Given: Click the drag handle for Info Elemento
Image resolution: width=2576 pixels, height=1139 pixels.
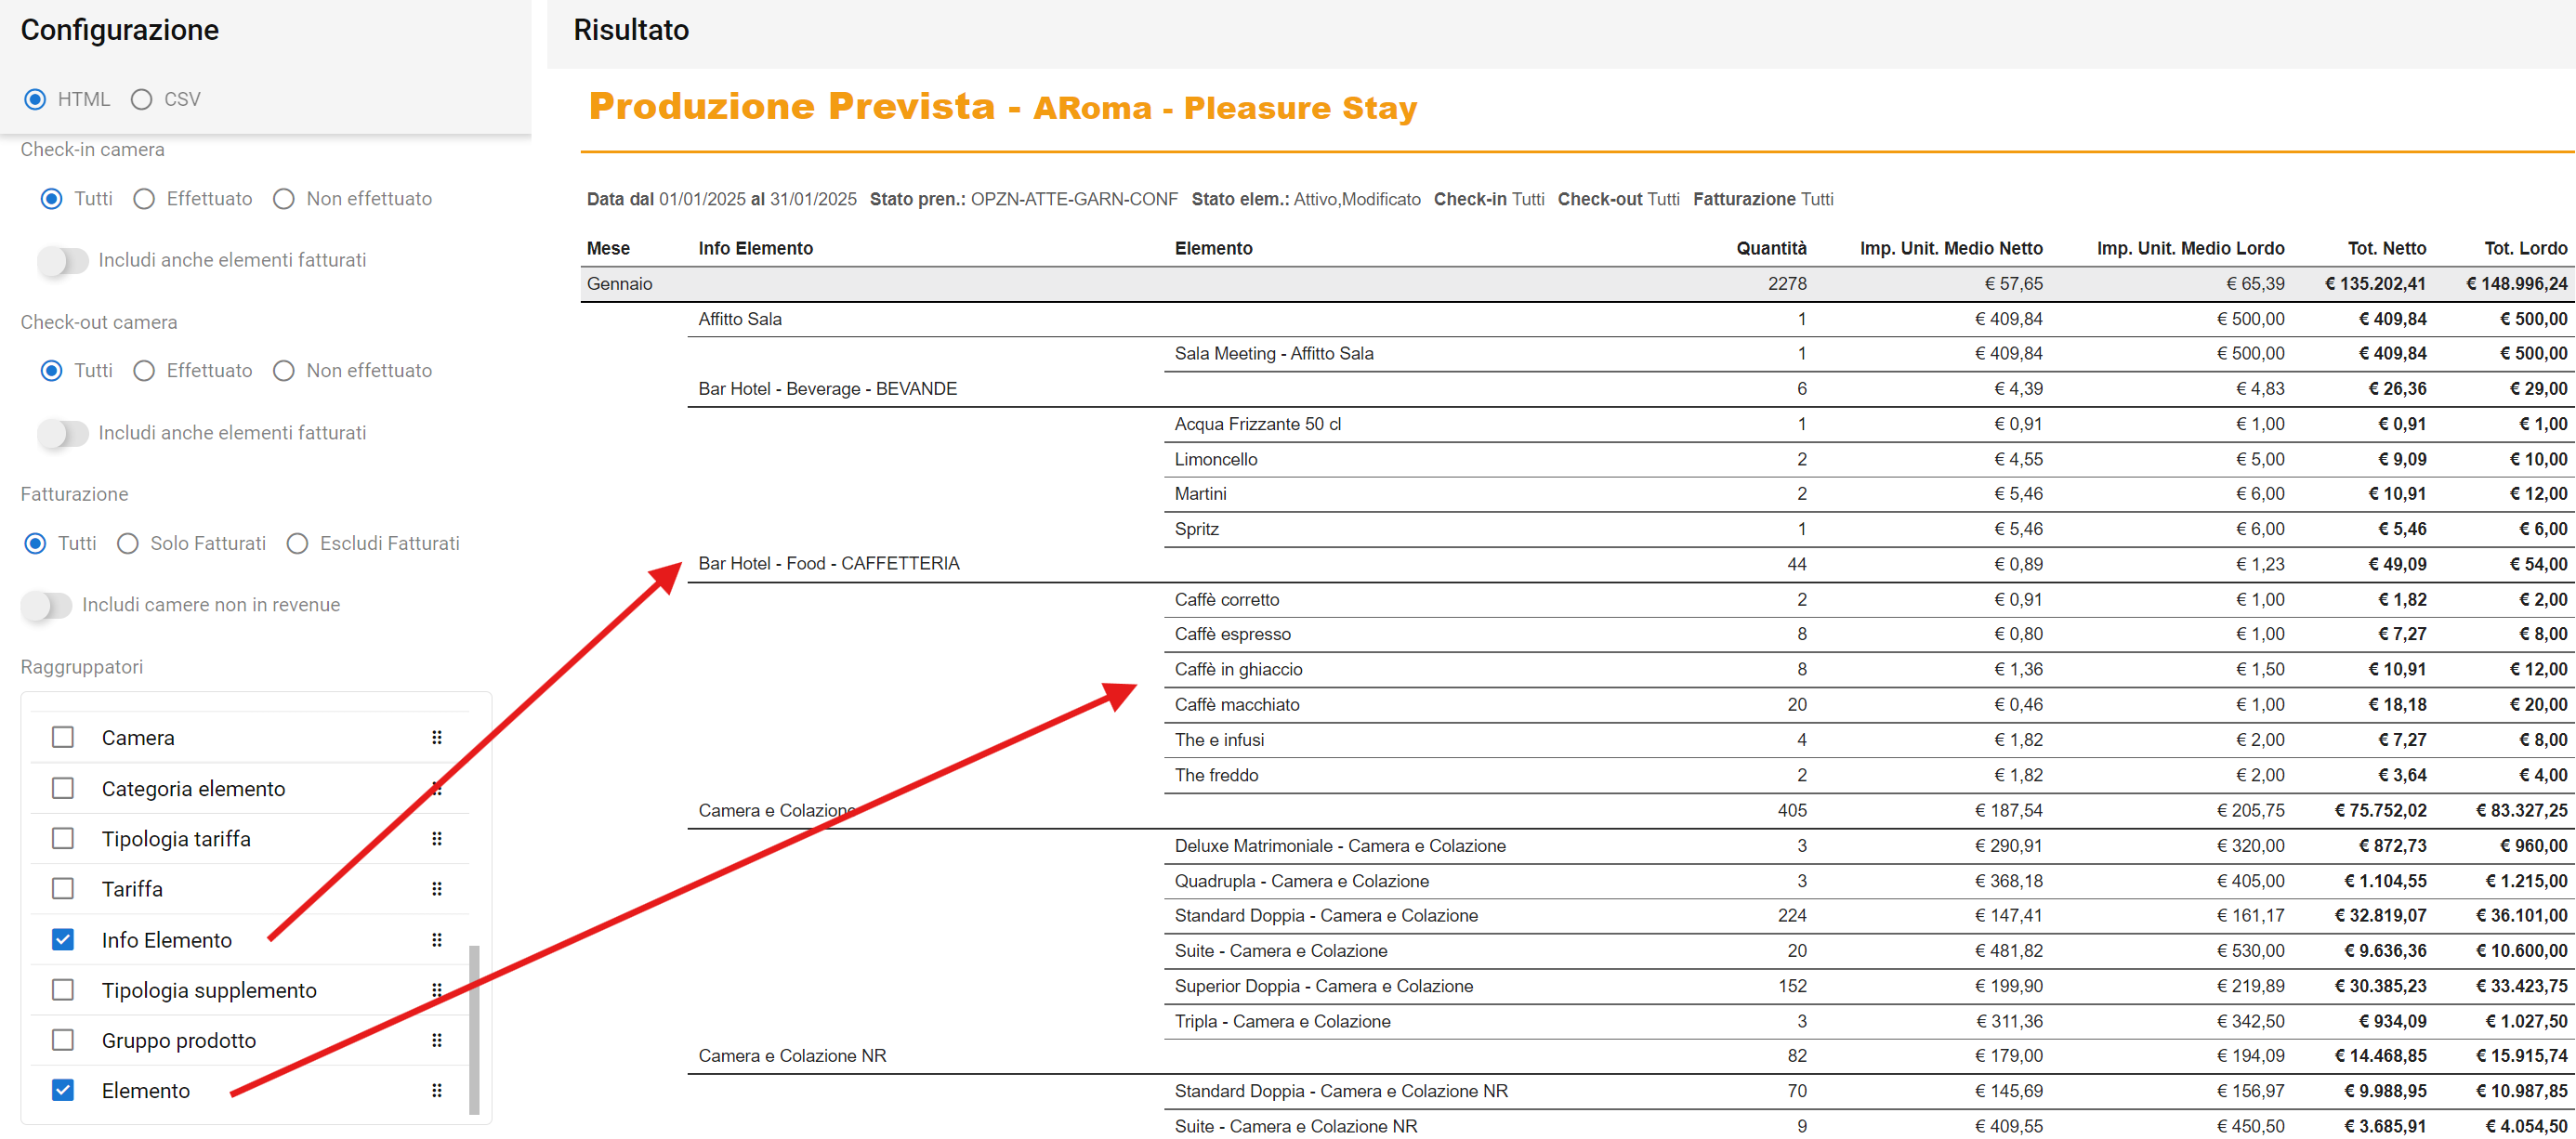Looking at the screenshot, I should [437, 940].
